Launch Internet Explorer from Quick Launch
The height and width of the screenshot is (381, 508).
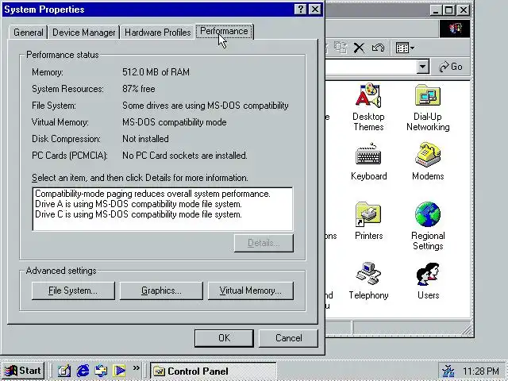[83, 371]
